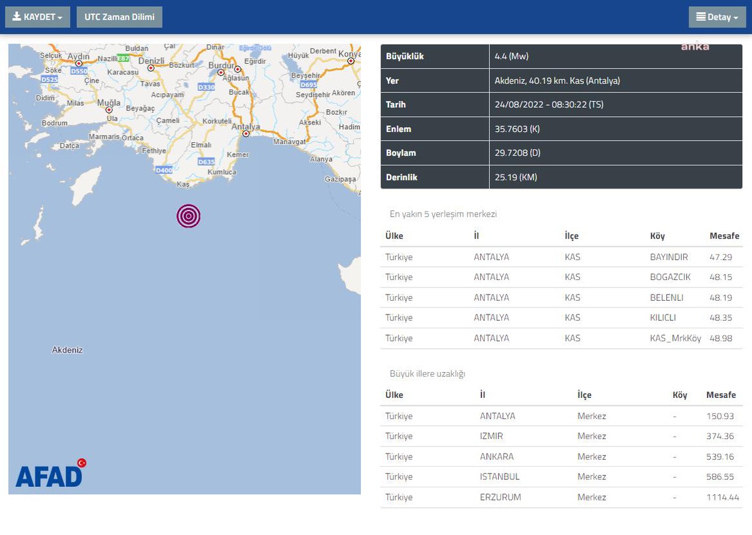
Task: Click the D400 road shield on map
Action: pyautogui.click(x=164, y=170)
